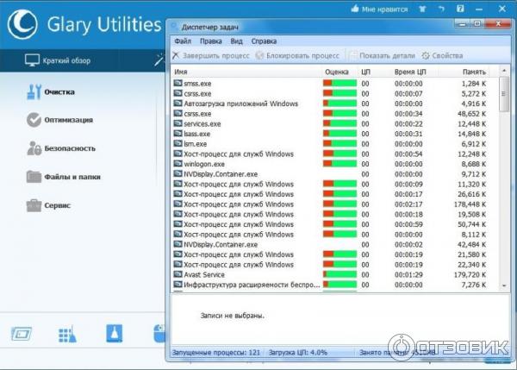Open the Оптимизация section in sidebar

click(x=67, y=120)
